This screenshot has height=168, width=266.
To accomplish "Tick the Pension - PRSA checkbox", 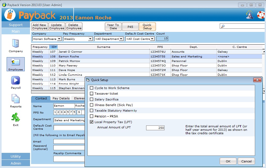I will (92, 116).
